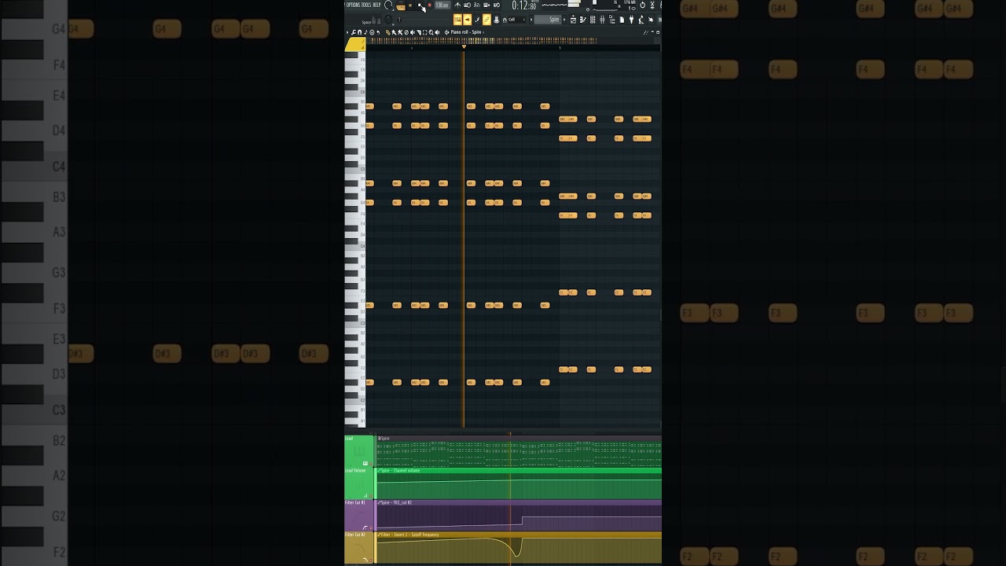The image size is (1006, 566).
Task: Click the Stop playback button
Action: tap(420, 5)
